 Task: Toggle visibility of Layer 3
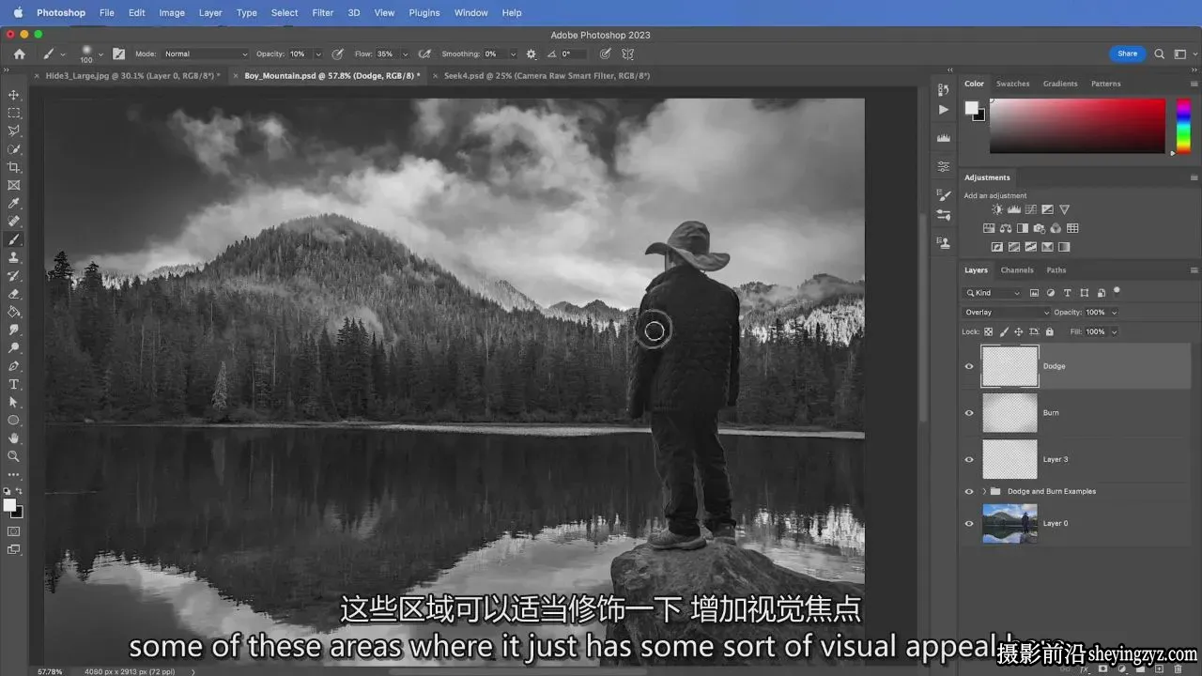[x=969, y=459]
